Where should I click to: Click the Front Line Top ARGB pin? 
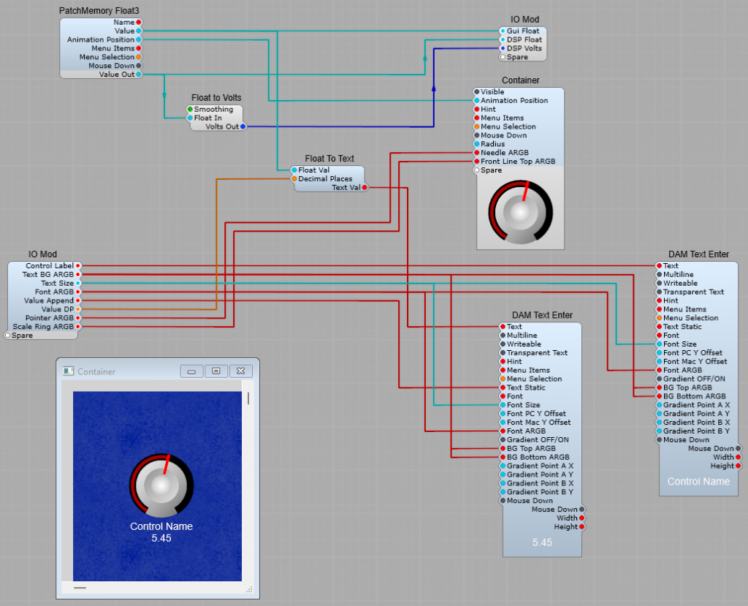(x=477, y=162)
